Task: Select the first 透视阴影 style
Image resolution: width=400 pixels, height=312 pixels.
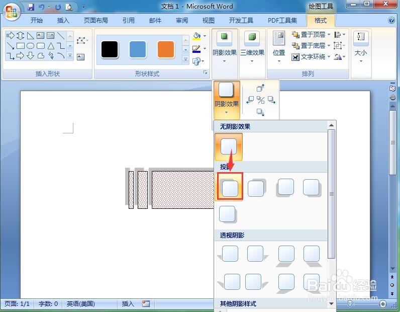Action: pos(229,254)
